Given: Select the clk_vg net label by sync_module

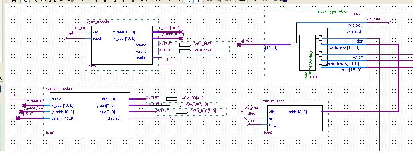Looking at the screenshot, I should tap(79, 28).
